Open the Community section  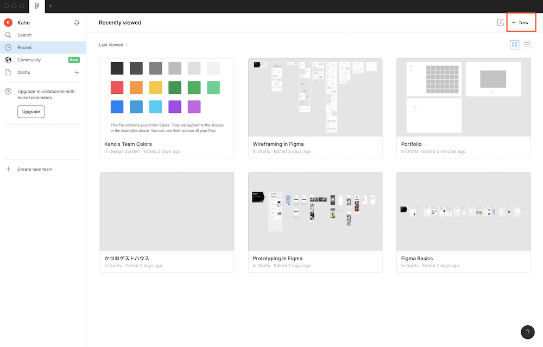[x=43, y=60]
